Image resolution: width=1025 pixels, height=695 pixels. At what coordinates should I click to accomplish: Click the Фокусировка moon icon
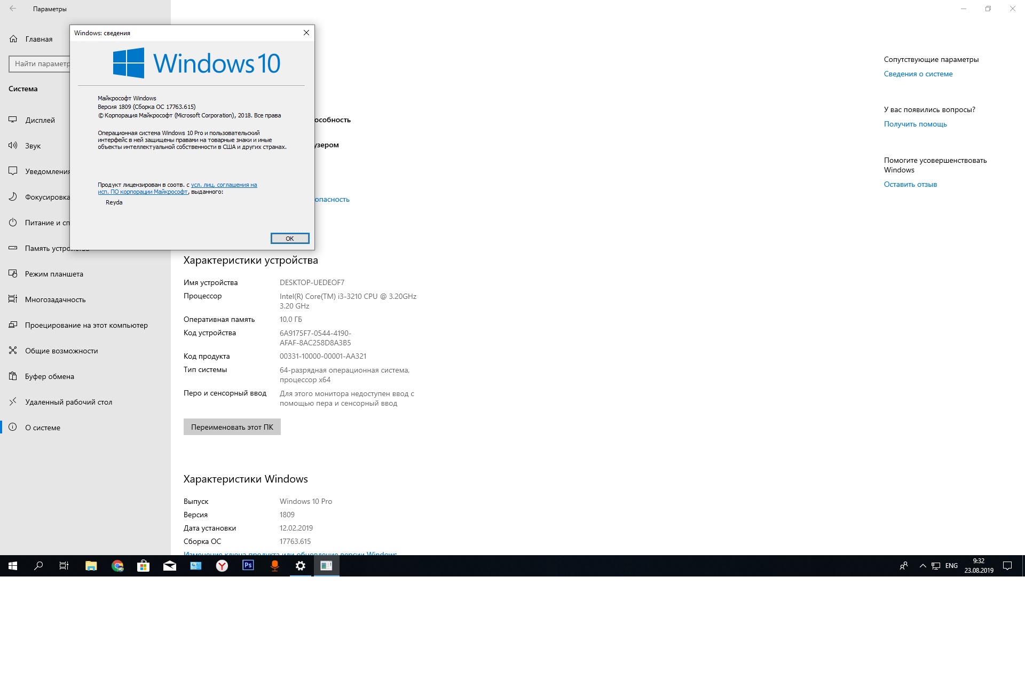coord(13,197)
